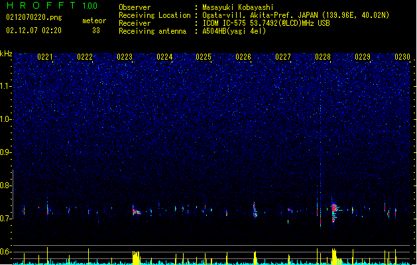Screen dimensions: 417x265
Task: Click the 'Receiving Location' label
Action: [154, 15]
